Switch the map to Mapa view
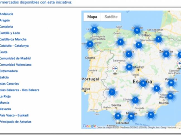The image size is (181, 135). [92, 17]
